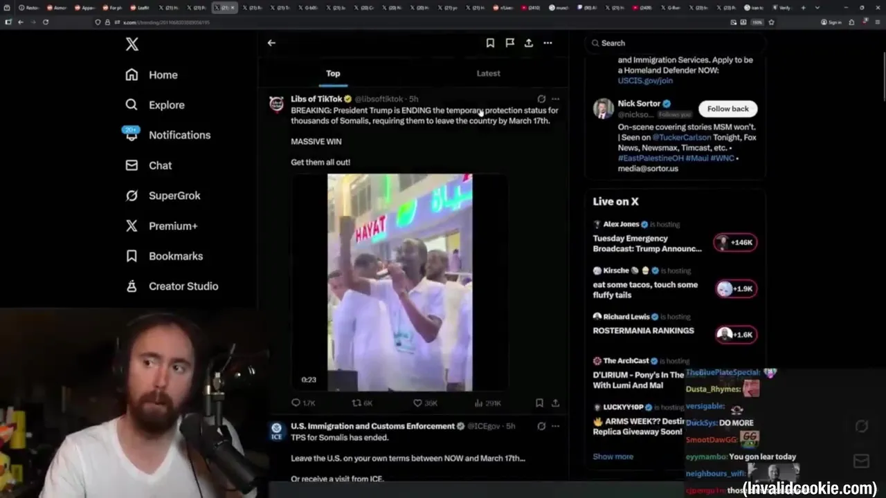Click the share icon in the page header

(529, 43)
